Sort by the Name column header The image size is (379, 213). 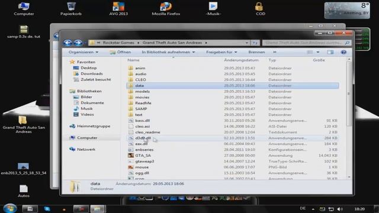(133, 60)
